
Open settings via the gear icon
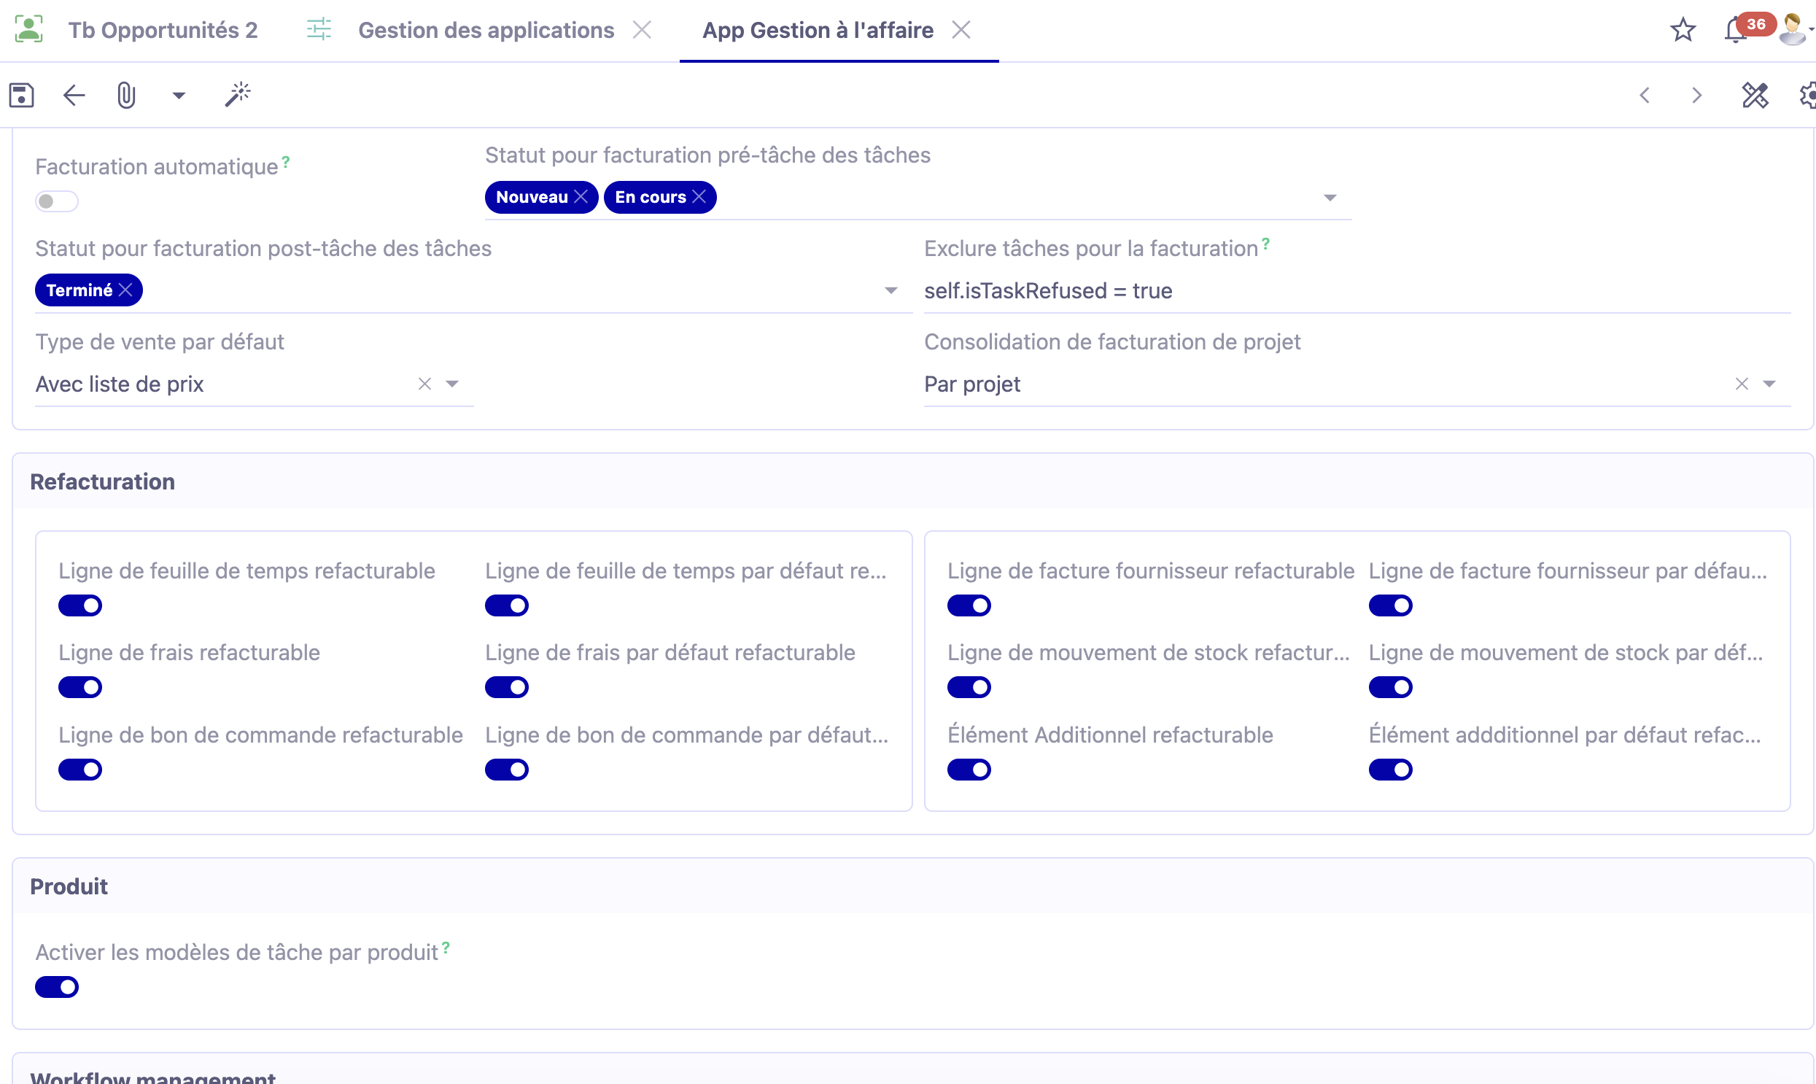point(1809,95)
